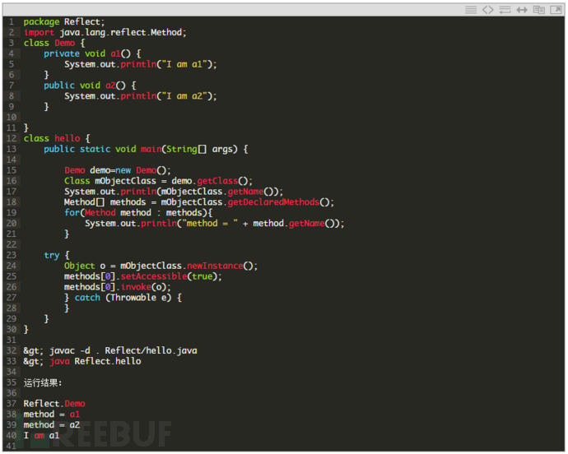Click the output "method = a1"

click(x=51, y=415)
